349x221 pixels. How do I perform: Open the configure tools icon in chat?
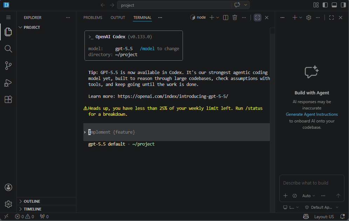(295, 196)
